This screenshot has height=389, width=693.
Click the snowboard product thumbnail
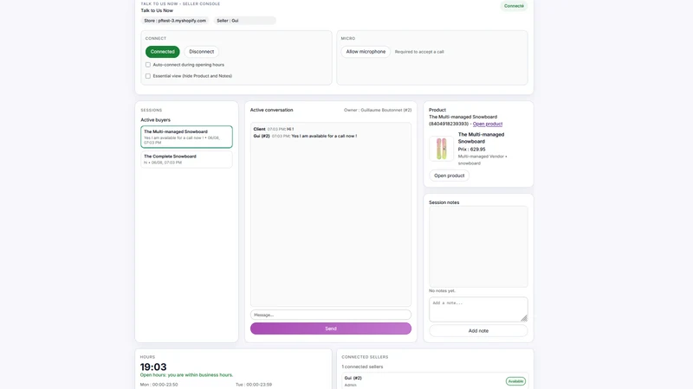(441, 149)
